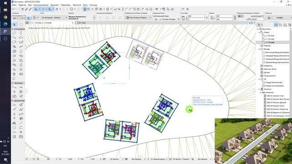
Task: Open the Layout Book in Navigator
Action: coord(285,25)
